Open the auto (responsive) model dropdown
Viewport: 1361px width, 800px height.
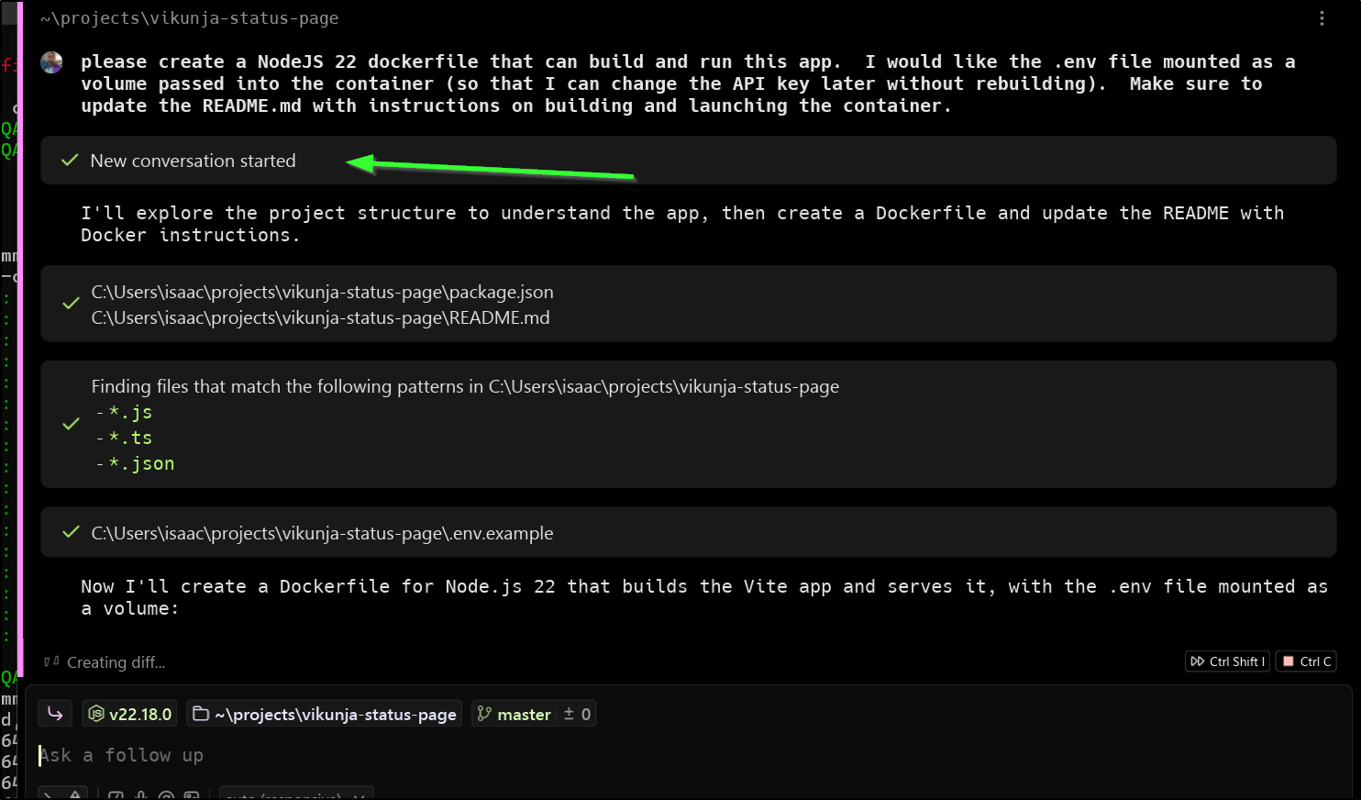(x=295, y=794)
